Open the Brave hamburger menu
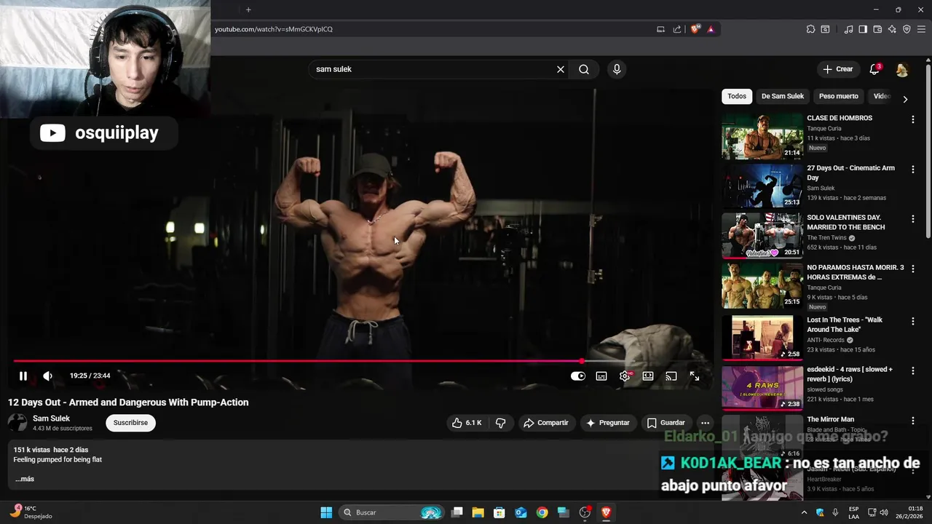 pos(921,29)
